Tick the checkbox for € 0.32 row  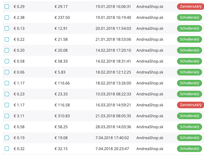click(7, 149)
